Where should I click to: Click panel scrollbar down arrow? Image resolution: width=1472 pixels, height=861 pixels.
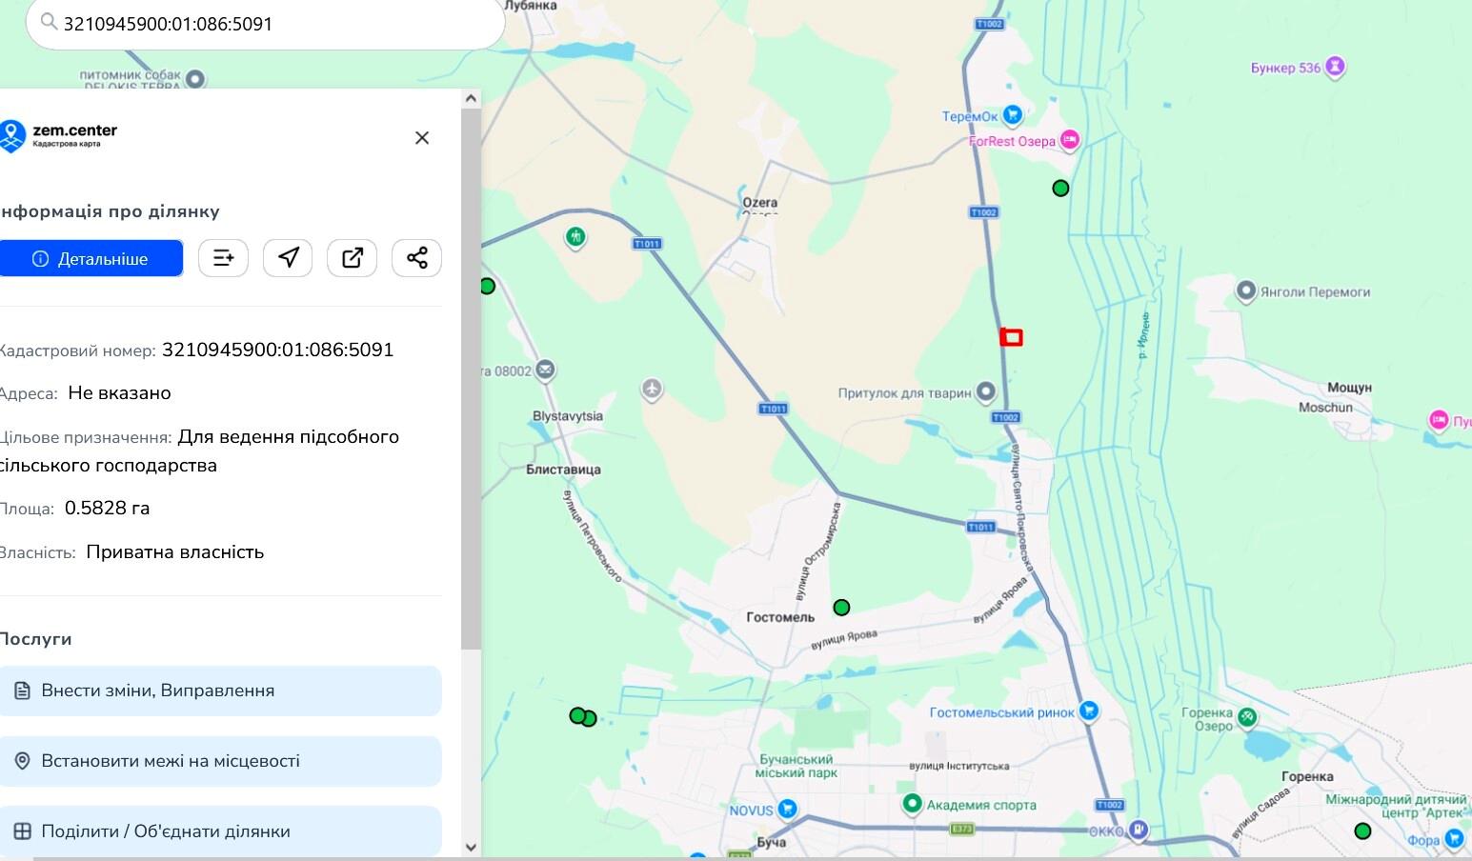pyautogui.click(x=471, y=847)
